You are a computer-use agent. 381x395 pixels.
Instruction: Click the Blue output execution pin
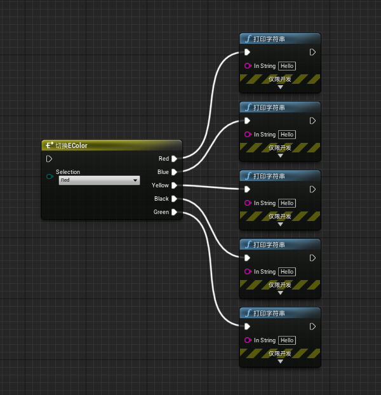pyautogui.click(x=175, y=171)
